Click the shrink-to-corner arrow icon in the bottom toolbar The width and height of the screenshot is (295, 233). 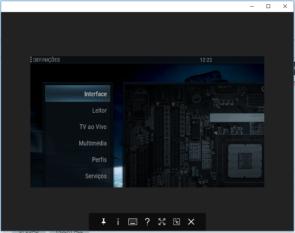point(177,222)
